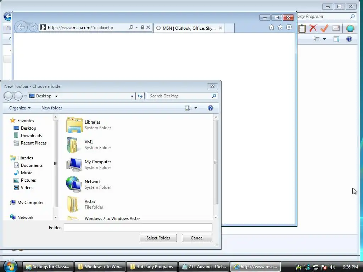363x272 pixels.
Task: Click the orange checkmark icon in Explorer toolbar
Action: click(324, 28)
